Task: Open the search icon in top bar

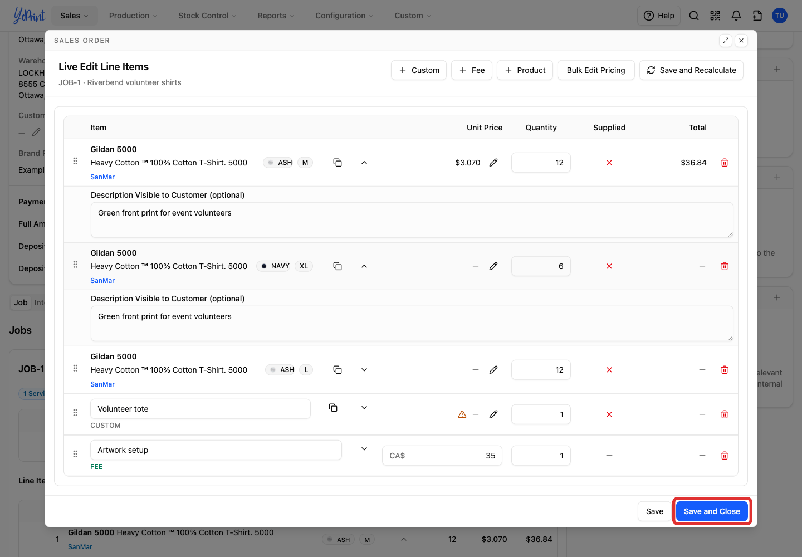Action: tap(694, 16)
